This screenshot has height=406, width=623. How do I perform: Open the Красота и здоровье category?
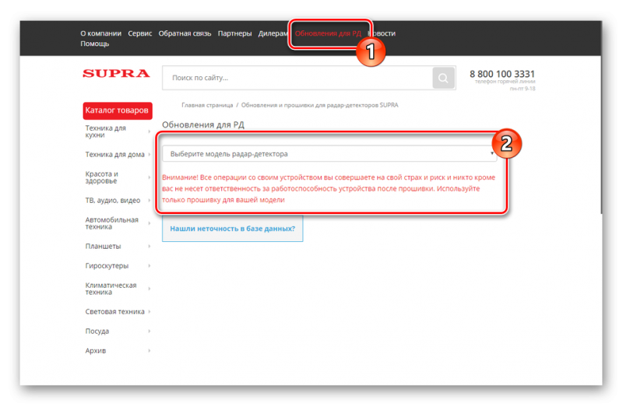pos(101,177)
